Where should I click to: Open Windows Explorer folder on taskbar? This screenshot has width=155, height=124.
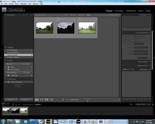tap(18, 121)
